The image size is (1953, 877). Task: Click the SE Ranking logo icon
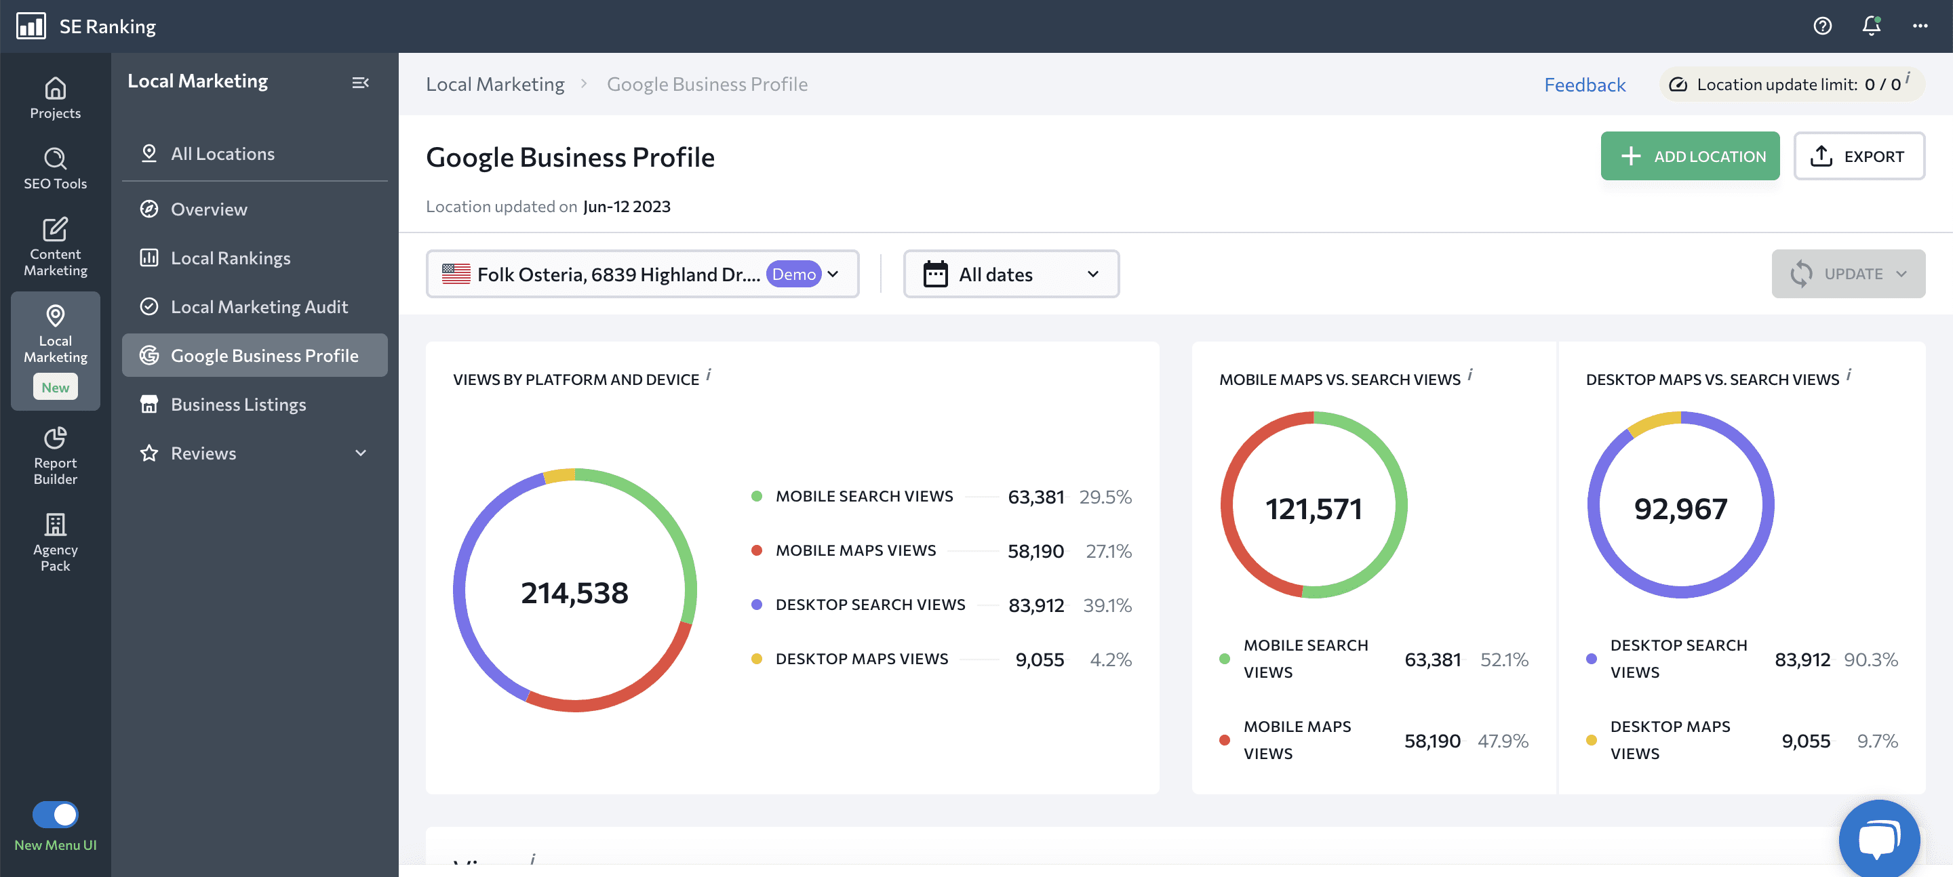pos(31,26)
